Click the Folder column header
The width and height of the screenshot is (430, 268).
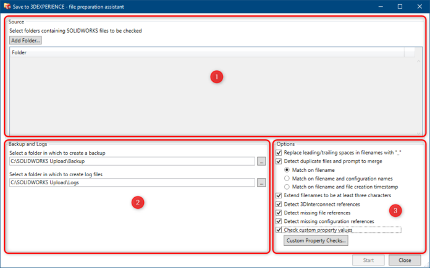tap(207, 52)
